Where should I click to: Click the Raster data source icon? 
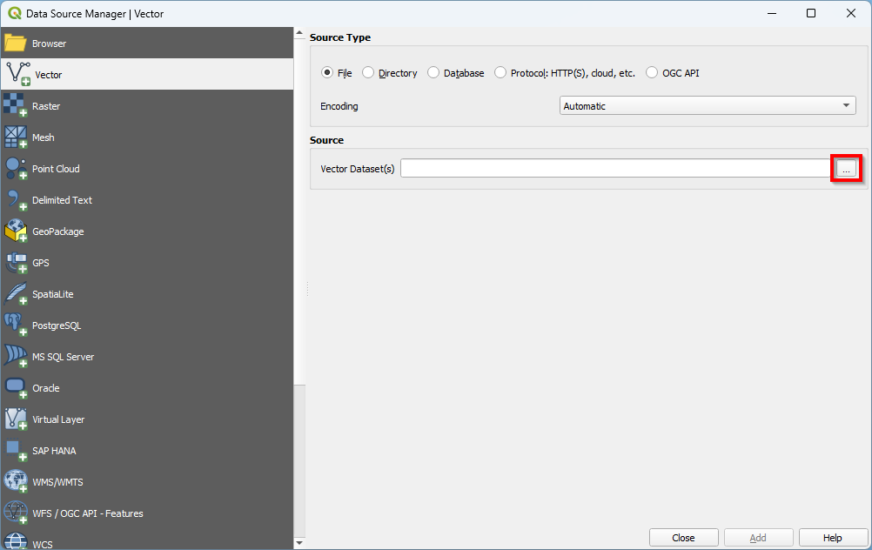pyautogui.click(x=16, y=106)
